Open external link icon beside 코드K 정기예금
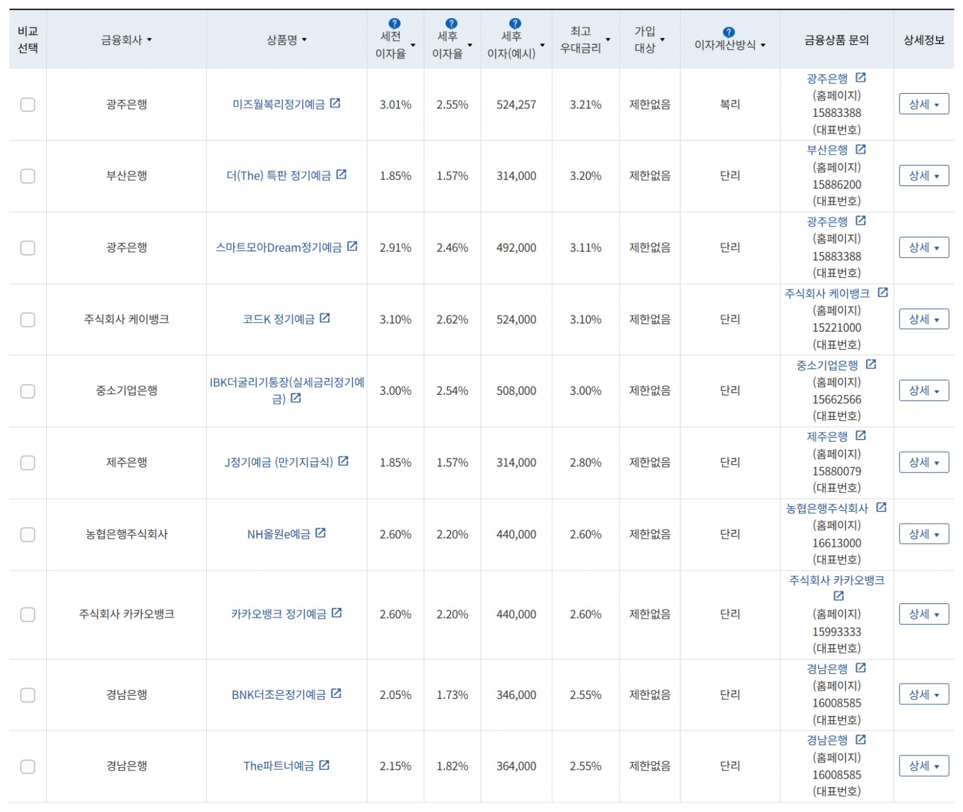Screen dimensions: 963x812 pyautogui.click(x=325, y=318)
